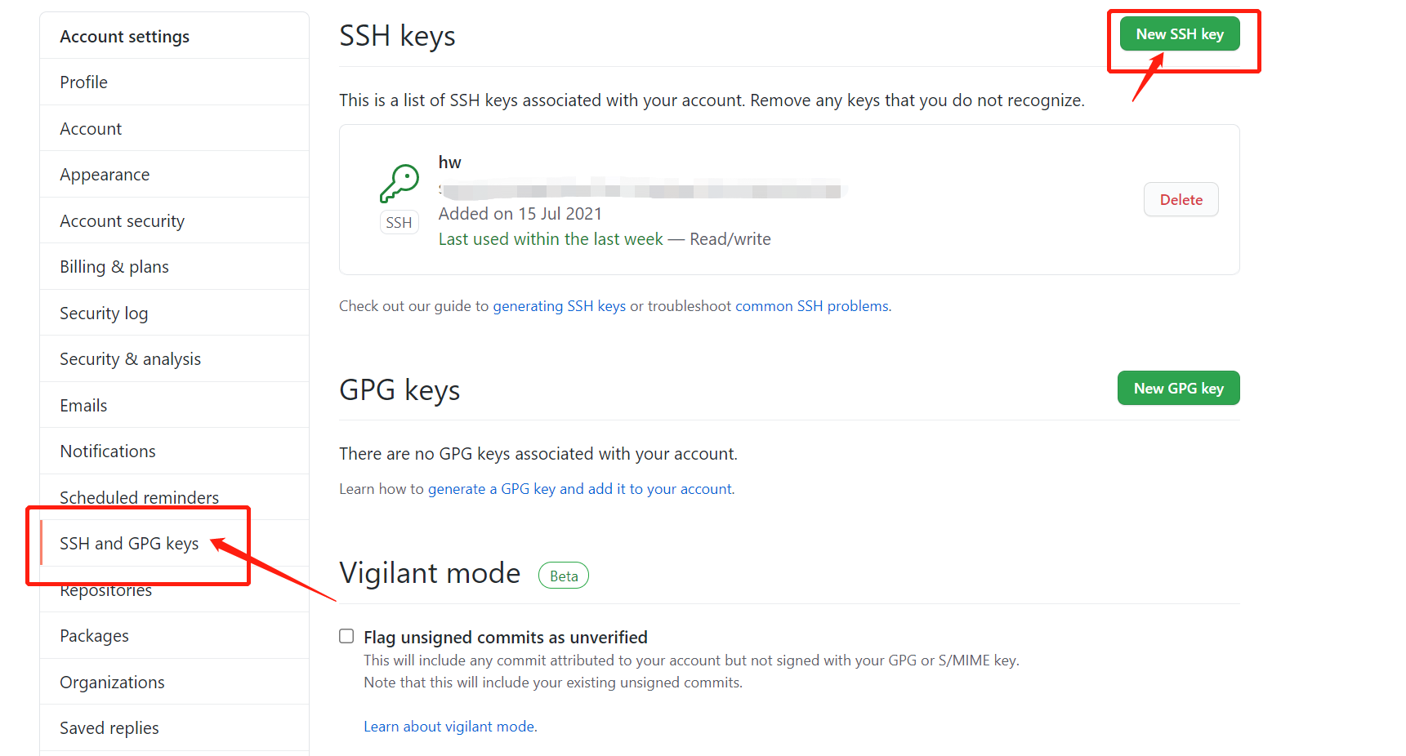Follow the generate a GPG key link
1406x756 pixels.
(x=580, y=489)
